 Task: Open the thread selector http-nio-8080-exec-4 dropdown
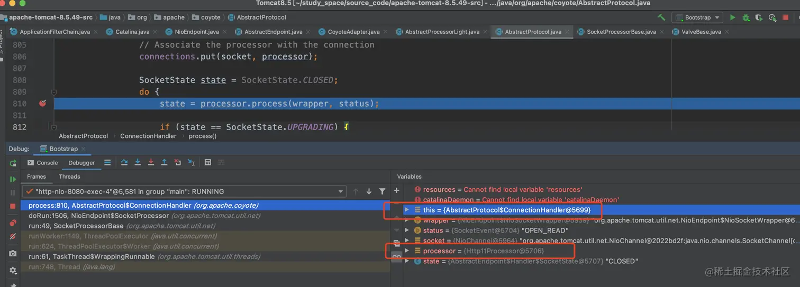[x=184, y=191]
